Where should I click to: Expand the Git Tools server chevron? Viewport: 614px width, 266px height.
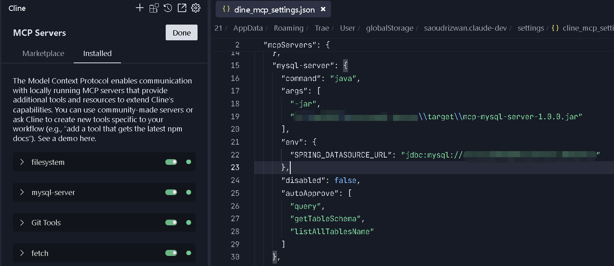pyautogui.click(x=22, y=222)
